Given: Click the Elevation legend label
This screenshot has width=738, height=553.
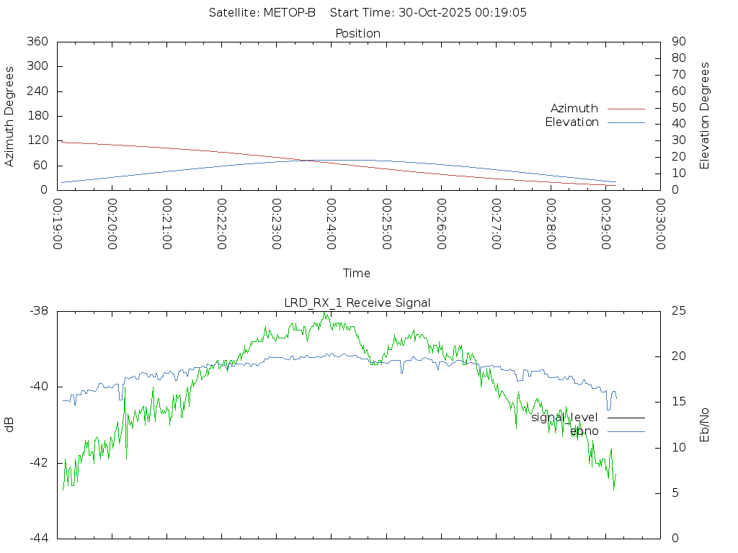Looking at the screenshot, I should (x=572, y=122).
